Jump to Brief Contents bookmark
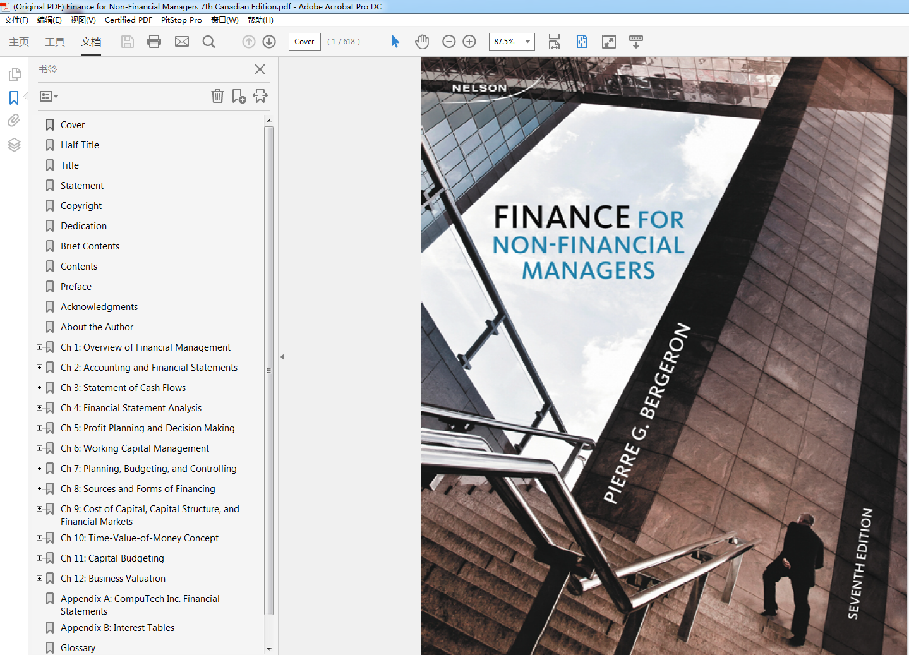Screen dimensions: 909x655 (x=90, y=246)
